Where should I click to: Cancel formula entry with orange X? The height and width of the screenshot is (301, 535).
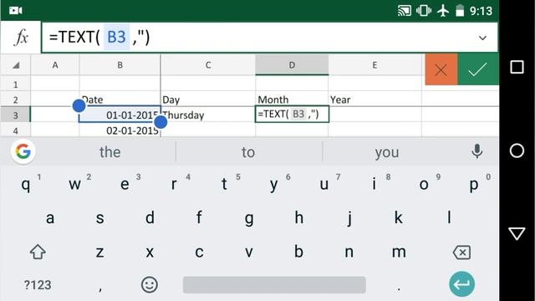[441, 69]
